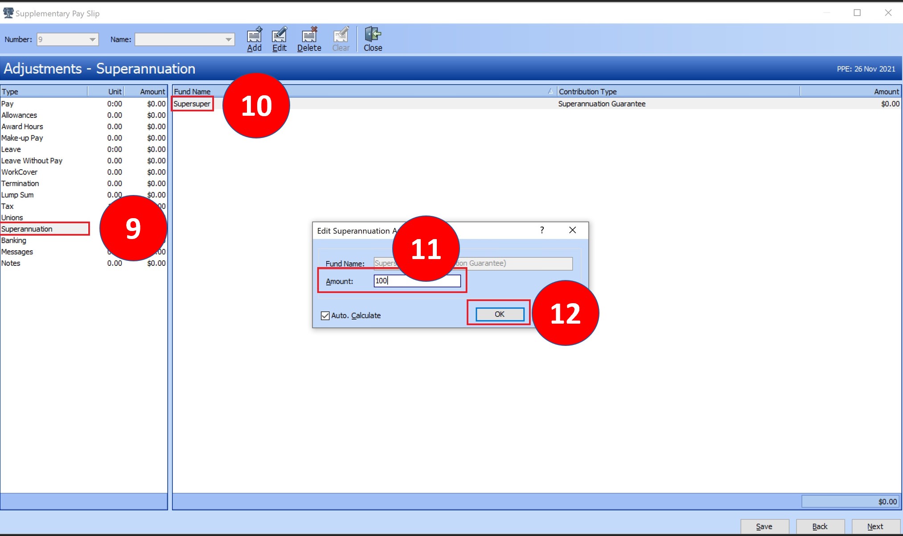Viewport: 903px width, 536px height.
Task: Close the Edit Superannuation dialog
Action: pos(573,230)
